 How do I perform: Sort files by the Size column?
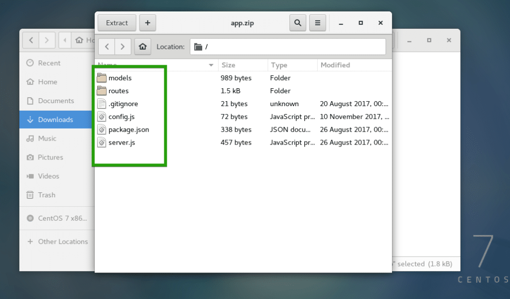228,65
